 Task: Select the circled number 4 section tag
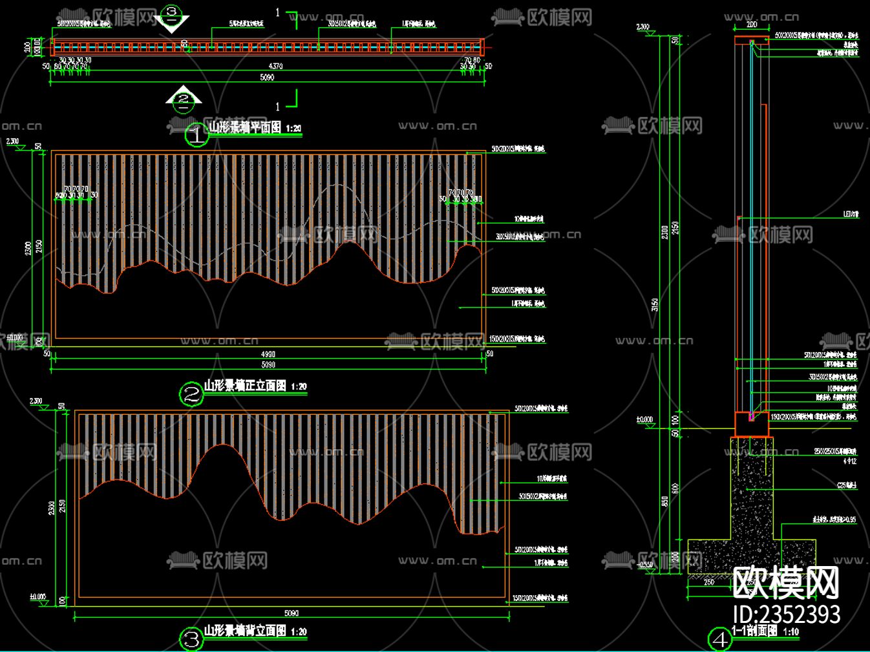tap(719, 640)
